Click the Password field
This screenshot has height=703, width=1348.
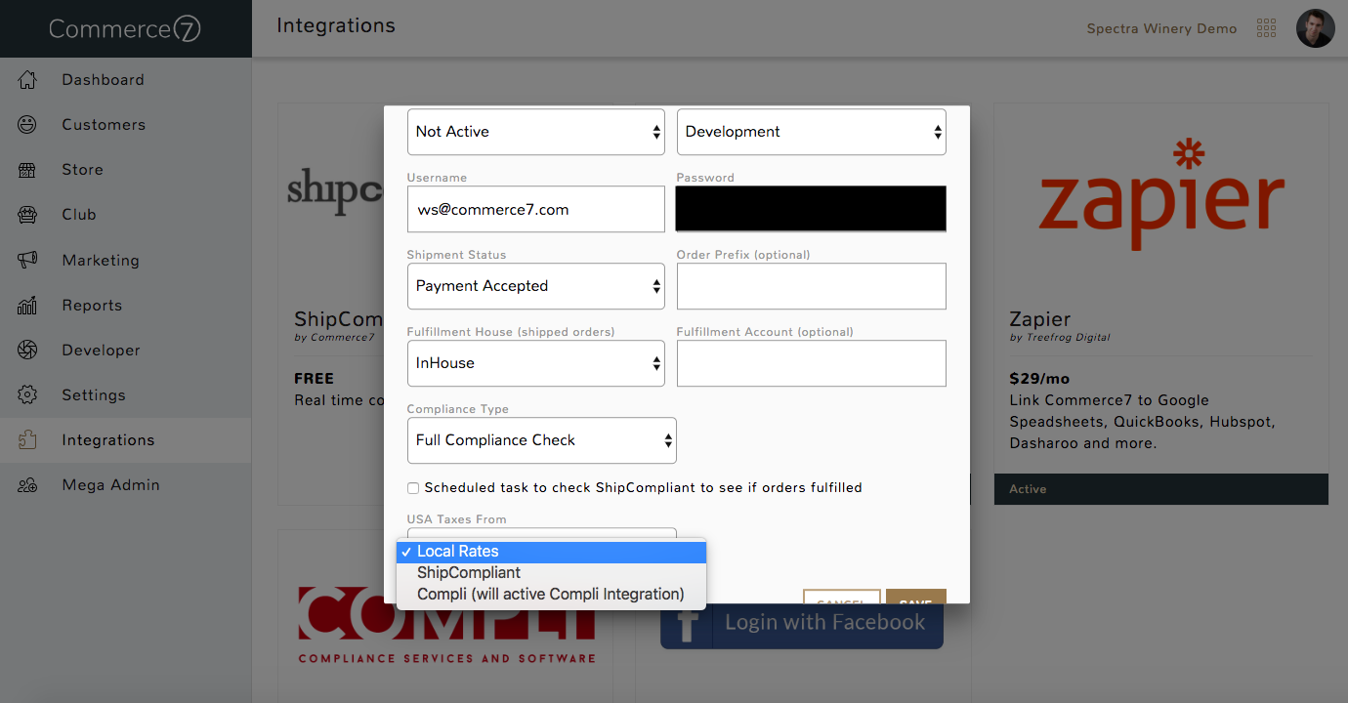(812, 209)
